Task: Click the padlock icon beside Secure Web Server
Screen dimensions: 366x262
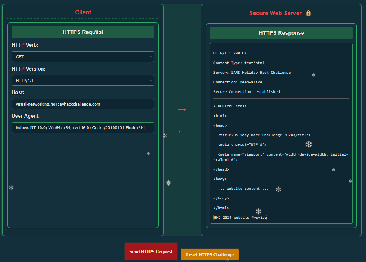Action: [308, 13]
